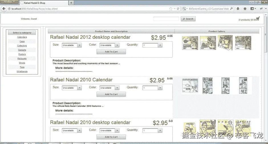Screen dimensions: 268x144
Task: Open the shopping cart icon
Action: [x=258, y=18]
